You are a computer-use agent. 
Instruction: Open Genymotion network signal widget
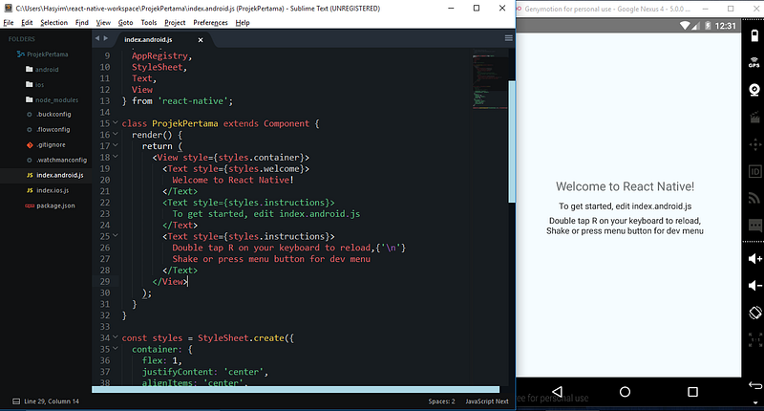pyautogui.click(x=754, y=198)
